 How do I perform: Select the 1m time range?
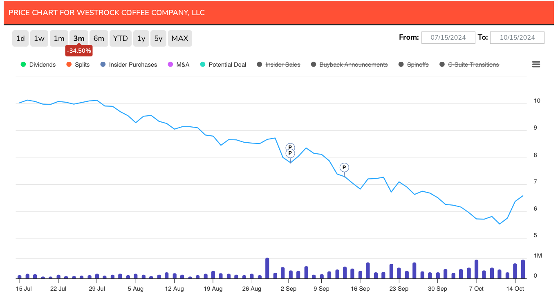[x=59, y=38]
